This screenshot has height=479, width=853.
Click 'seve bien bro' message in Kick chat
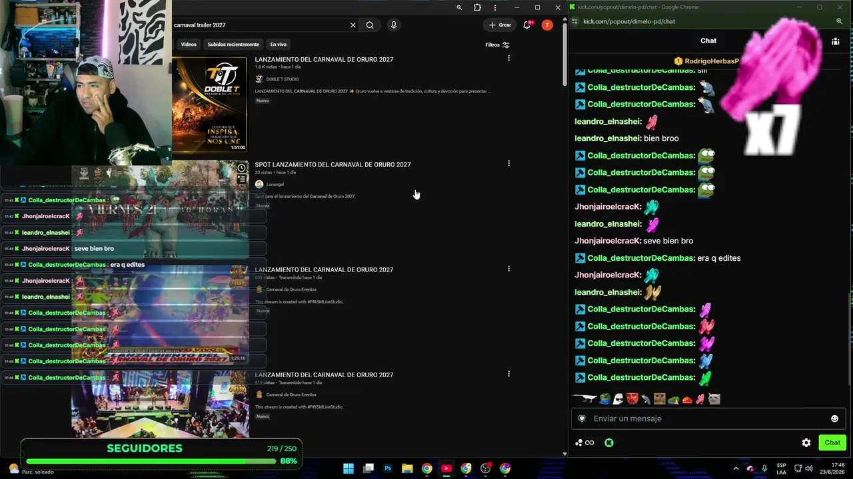[668, 241]
